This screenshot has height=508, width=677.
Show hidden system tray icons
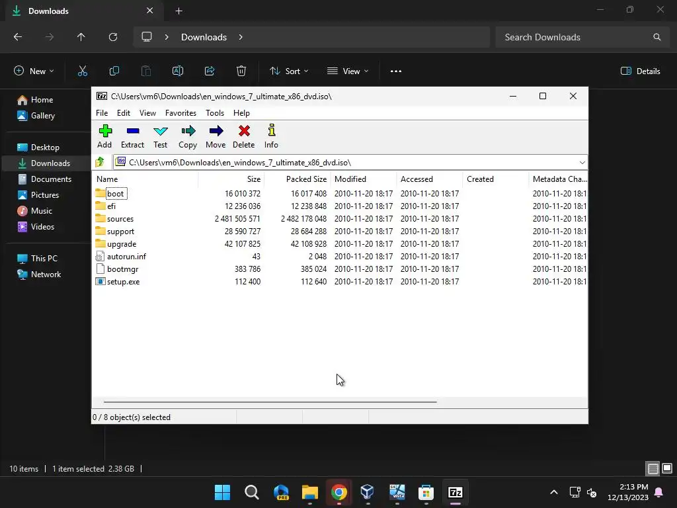point(554,492)
